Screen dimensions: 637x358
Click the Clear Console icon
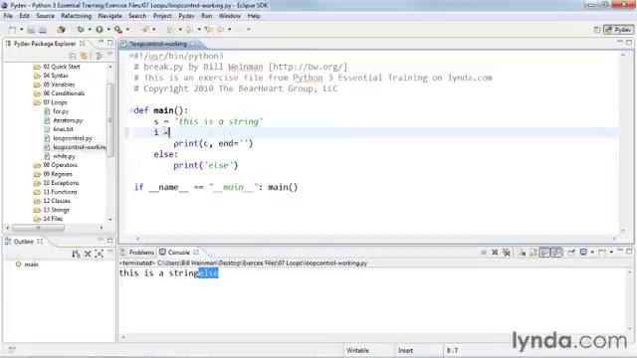pos(523,253)
